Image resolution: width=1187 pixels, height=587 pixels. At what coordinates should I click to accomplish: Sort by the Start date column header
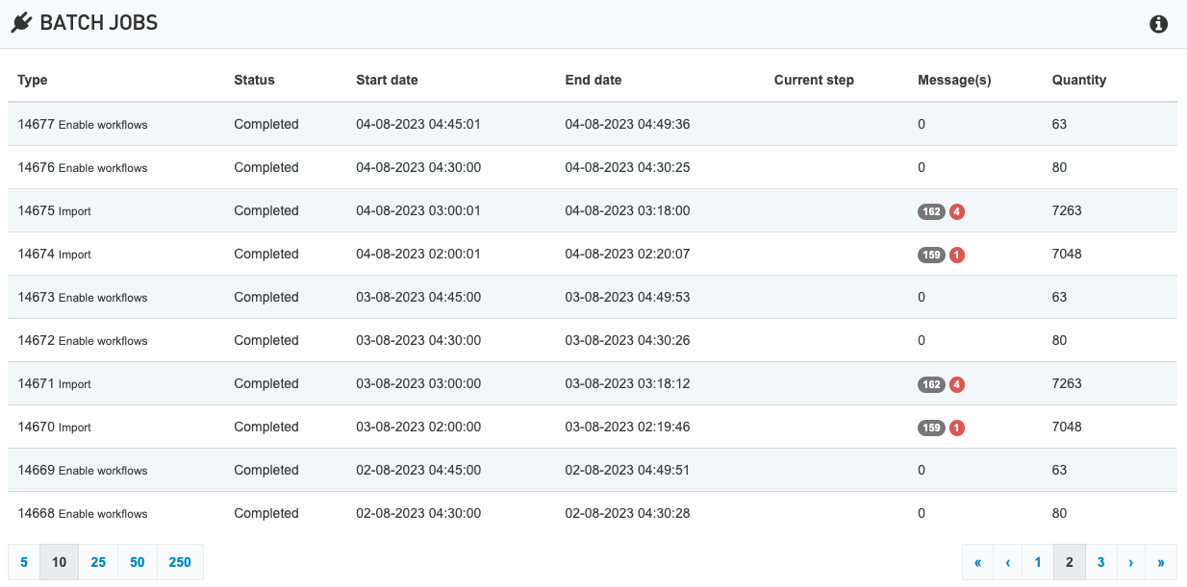pyautogui.click(x=387, y=80)
